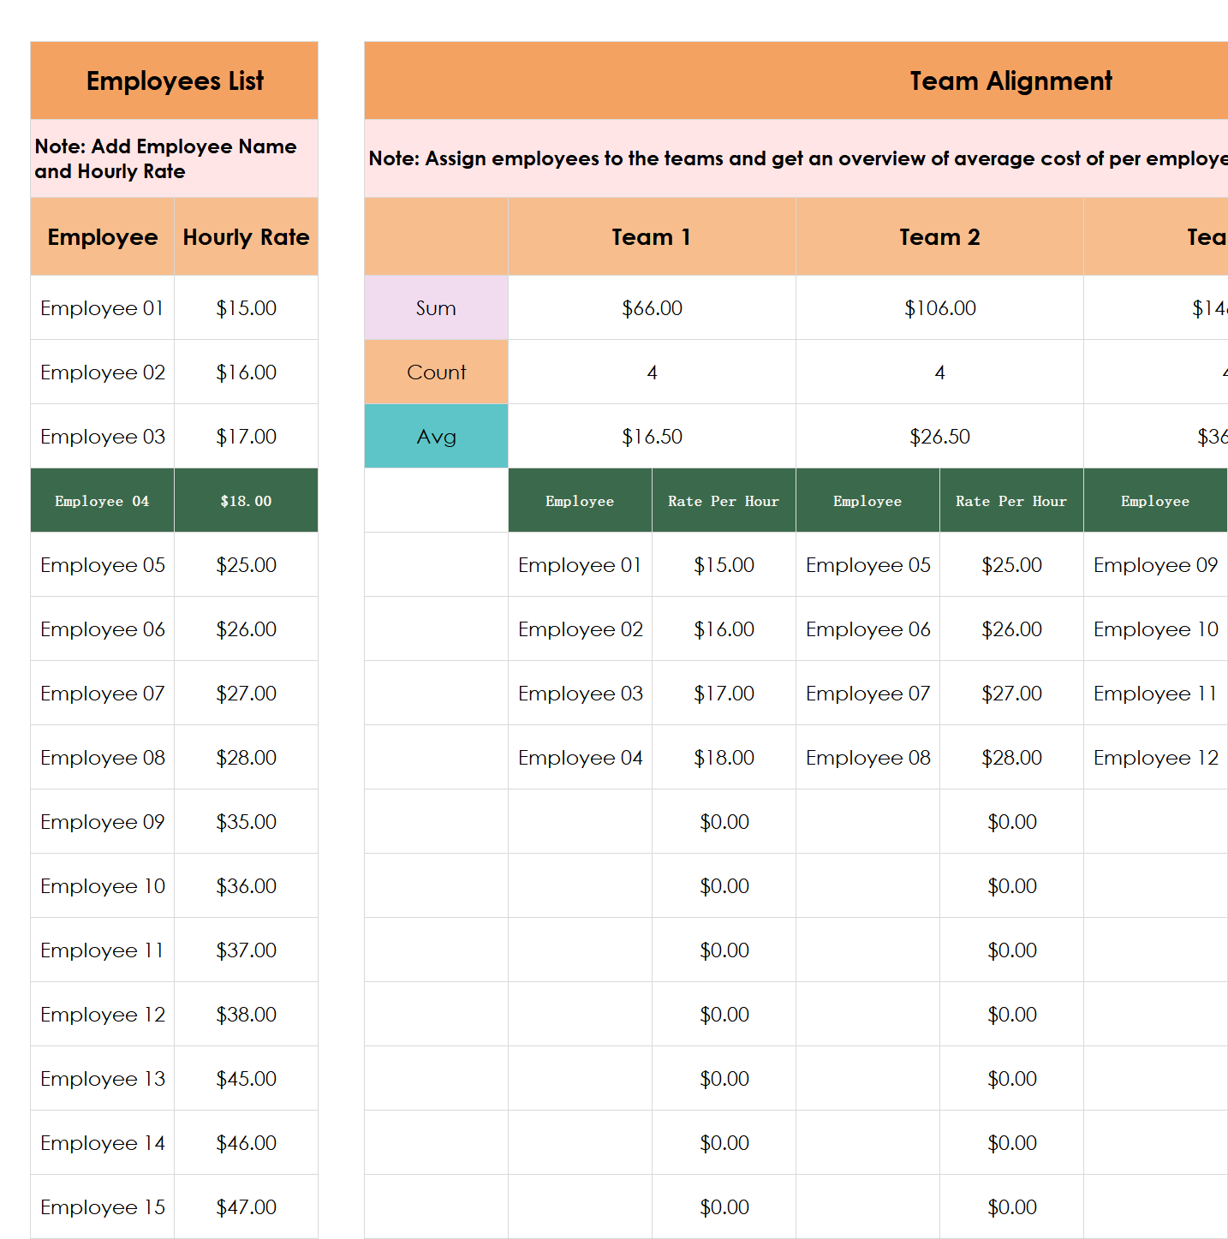The height and width of the screenshot is (1239, 1228).
Task: Select the $47.00 hourly rate cell
Action: point(247,1207)
